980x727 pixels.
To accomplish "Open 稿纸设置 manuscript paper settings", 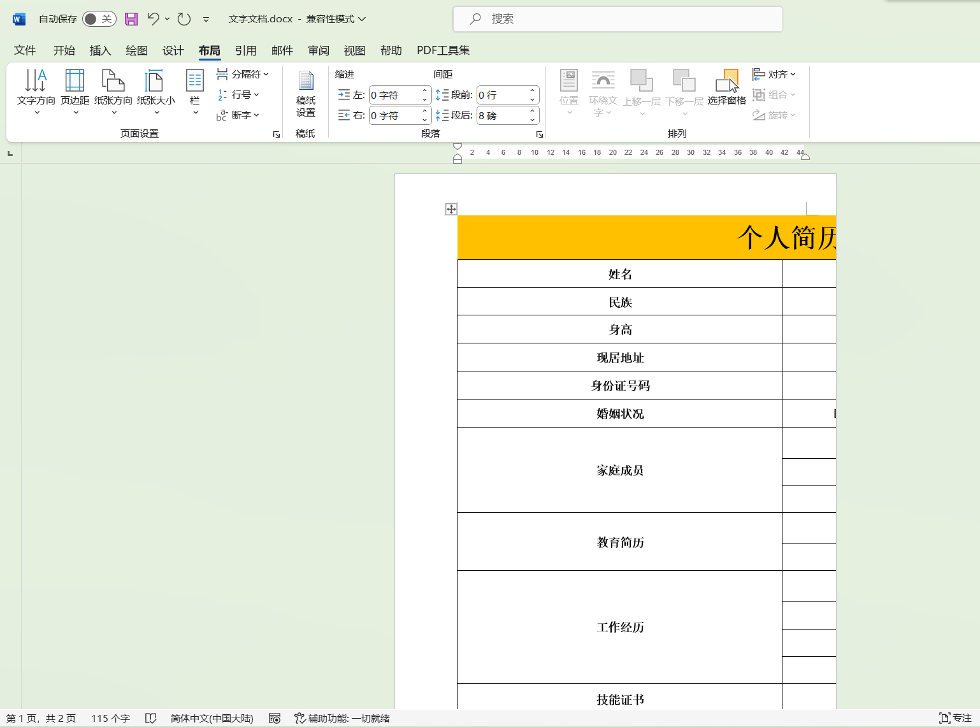I will pos(306,94).
